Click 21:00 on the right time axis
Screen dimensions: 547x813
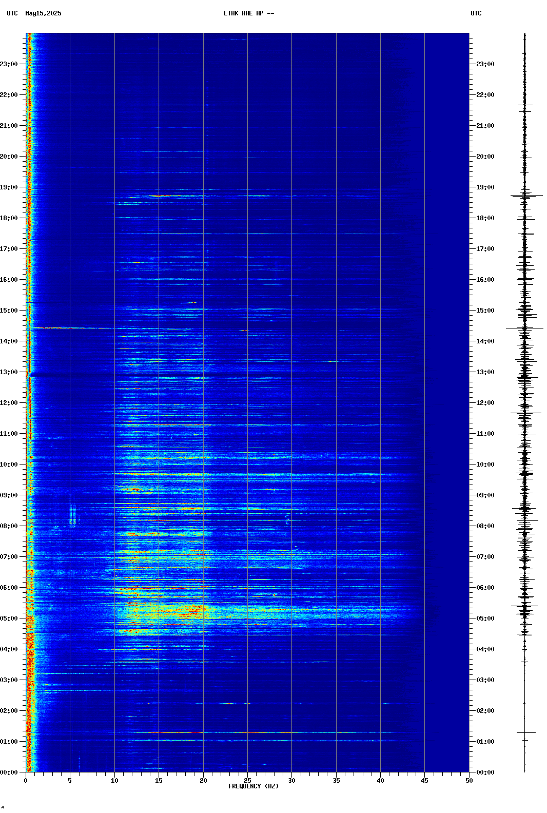point(485,126)
